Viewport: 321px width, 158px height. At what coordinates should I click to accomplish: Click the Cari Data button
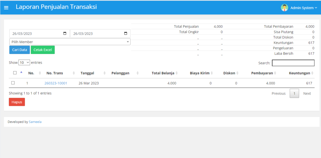point(19,50)
